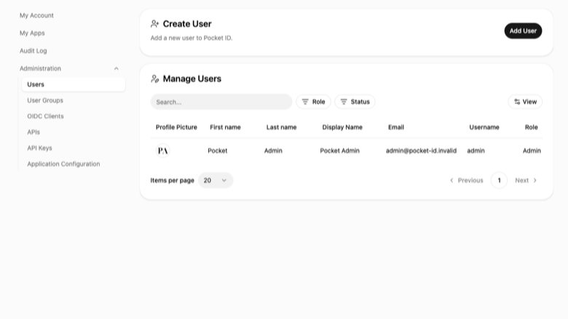Screen dimensions: 568x319
Task: Click the Add User button
Action: click(x=523, y=31)
